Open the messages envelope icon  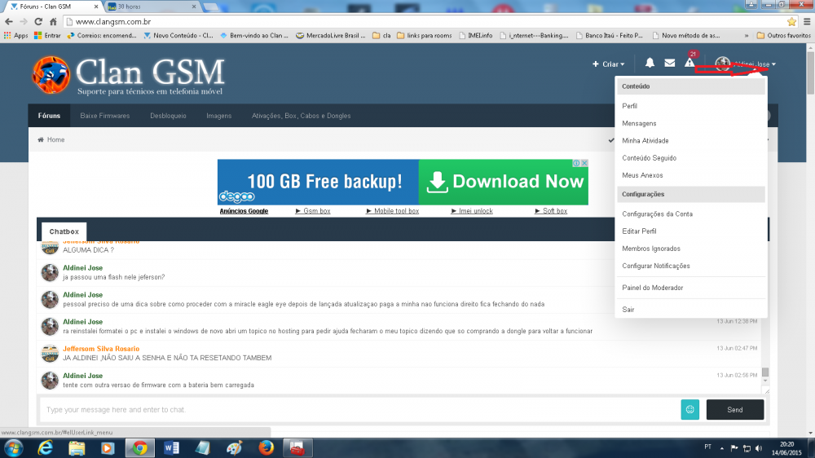coord(669,63)
